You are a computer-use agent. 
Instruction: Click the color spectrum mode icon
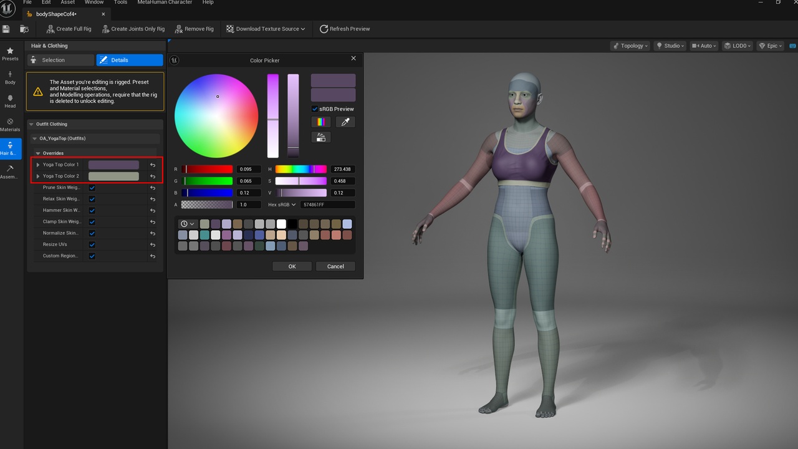[x=321, y=122]
